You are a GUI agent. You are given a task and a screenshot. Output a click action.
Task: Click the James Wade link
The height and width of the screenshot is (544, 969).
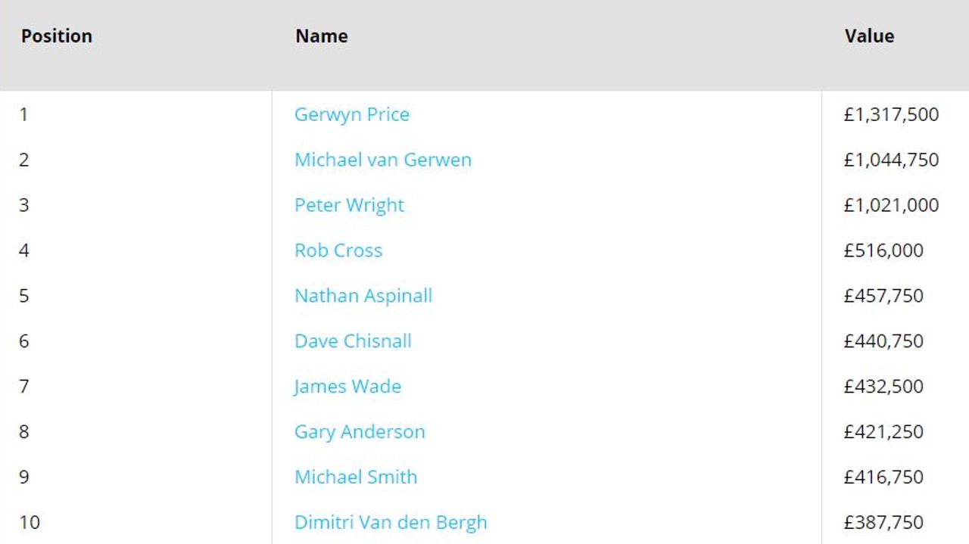347,387
